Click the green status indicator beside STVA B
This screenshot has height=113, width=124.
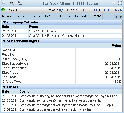point(3,10)
